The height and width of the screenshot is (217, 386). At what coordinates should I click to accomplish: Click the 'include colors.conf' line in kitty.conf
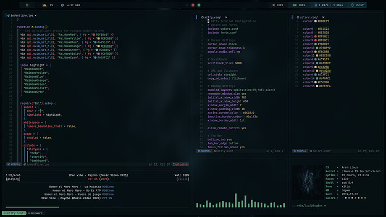223,29
